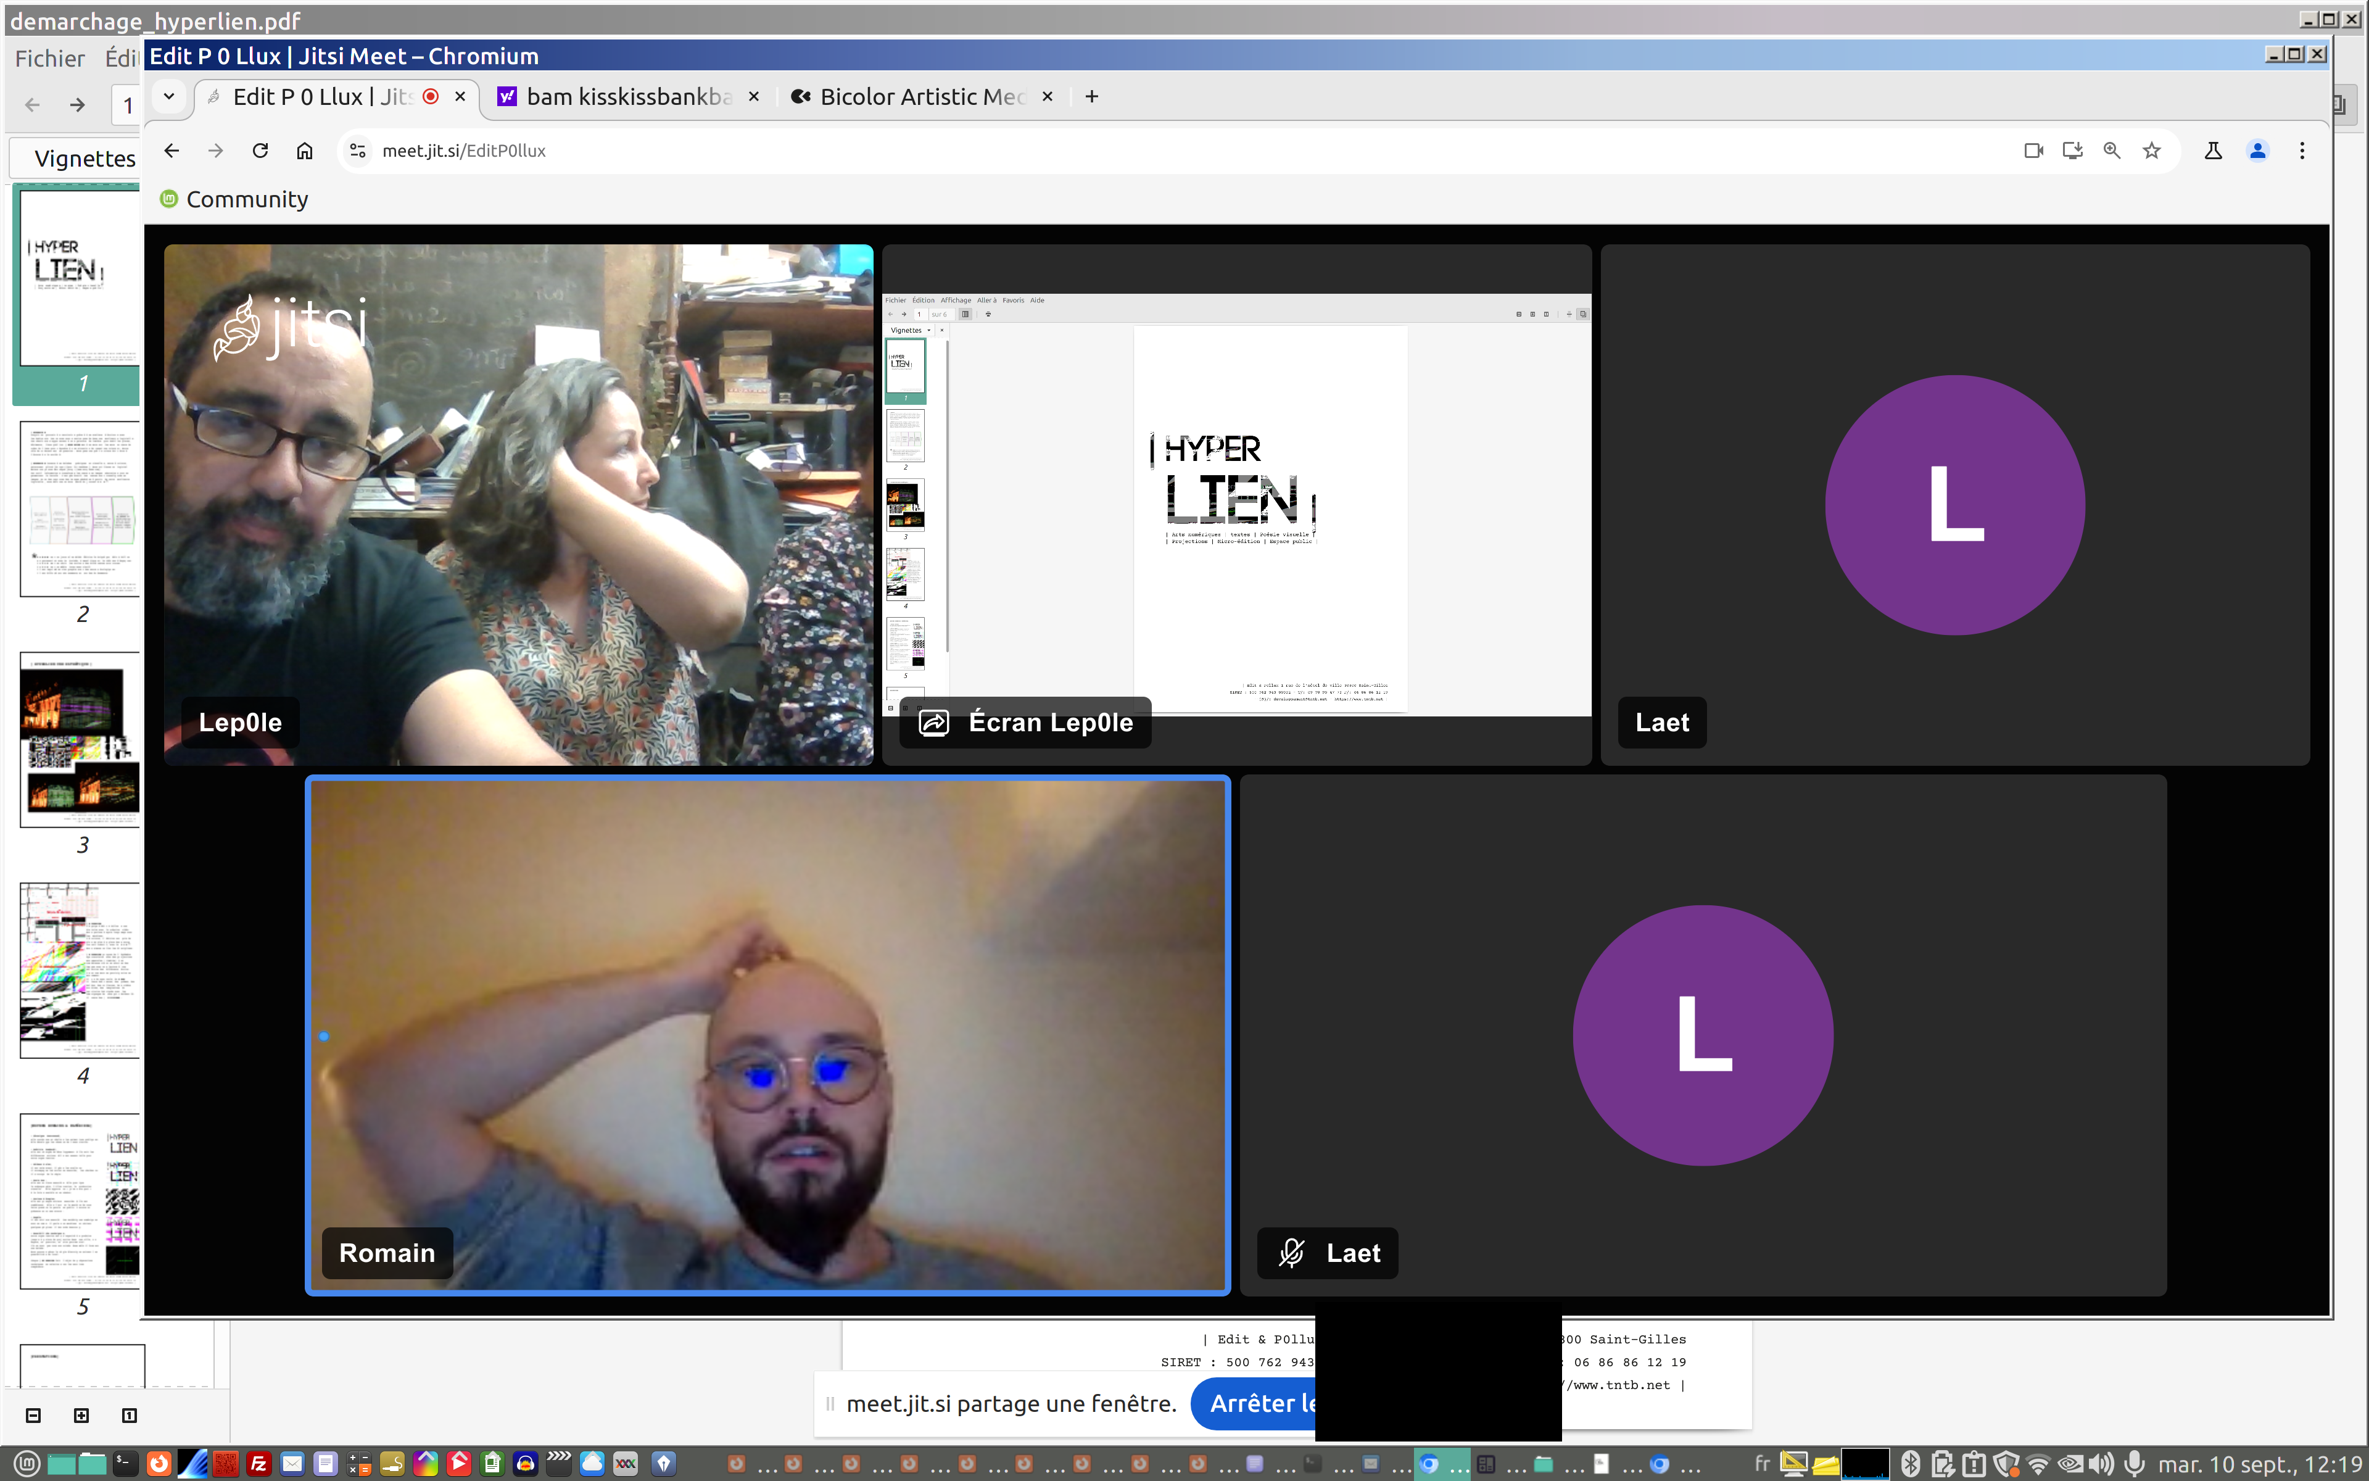Click the install app icon in address bar
Image resolution: width=2369 pixels, height=1481 pixels.
pyautogui.click(x=2072, y=151)
